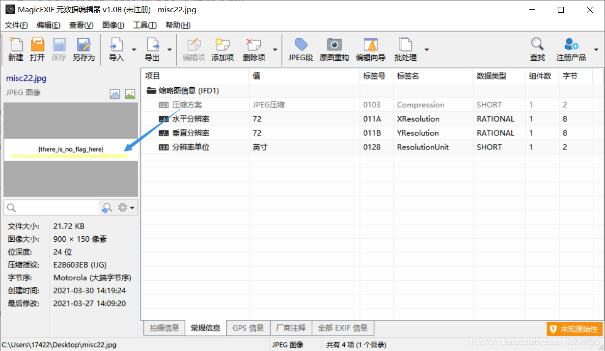Create a new file with the 新建 icon
Screen dimensions: 605x351
tap(15, 49)
